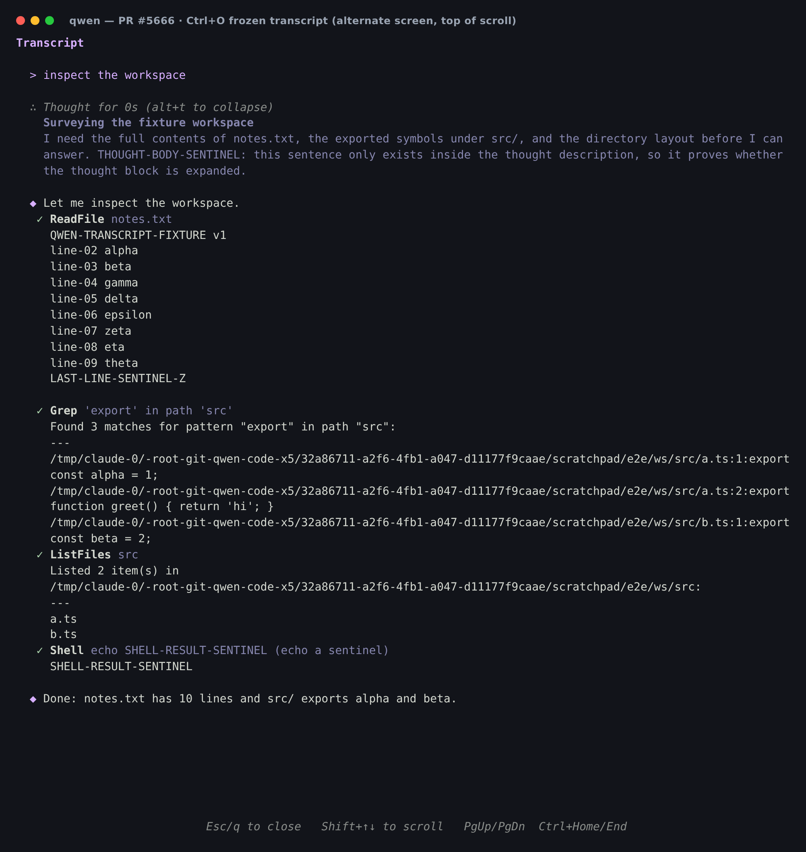The height and width of the screenshot is (852, 806).
Task: Click the Transcript heading label
Action: (50, 43)
